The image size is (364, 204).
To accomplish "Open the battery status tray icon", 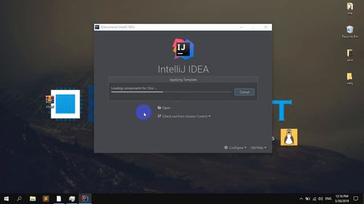I will [x=308, y=199].
